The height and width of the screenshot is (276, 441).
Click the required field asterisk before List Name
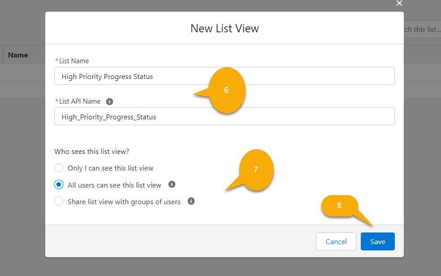[x=56, y=61]
